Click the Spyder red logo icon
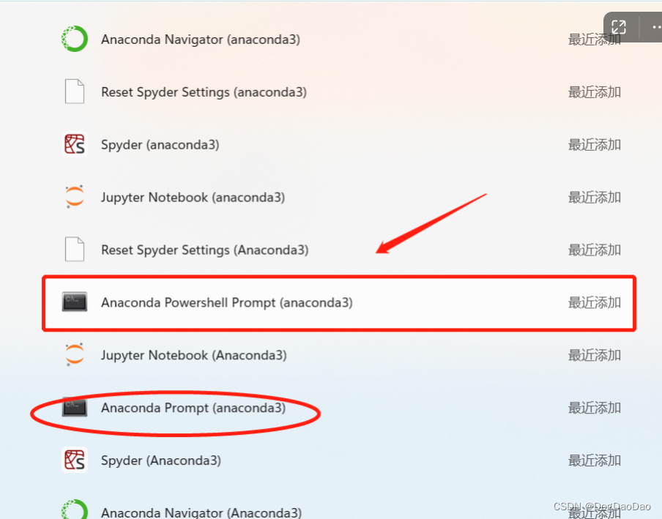The height and width of the screenshot is (519, 662). click(x=74, y=144)
